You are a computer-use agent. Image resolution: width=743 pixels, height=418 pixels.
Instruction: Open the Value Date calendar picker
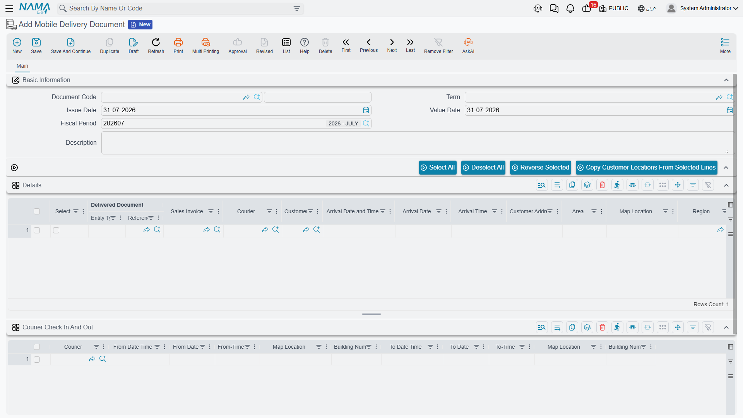(x=730, y=110)
